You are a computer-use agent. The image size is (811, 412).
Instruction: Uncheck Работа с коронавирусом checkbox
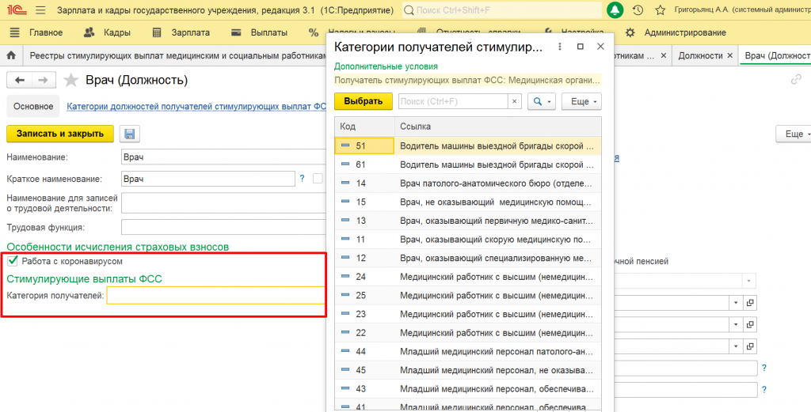(x=13, y=261)
